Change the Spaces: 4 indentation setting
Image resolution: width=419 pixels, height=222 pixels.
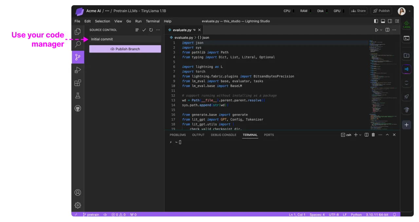pyautogui.click(x=317, y=215)
